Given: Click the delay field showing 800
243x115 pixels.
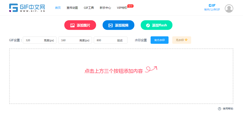Looking at the screenshot, I should (111, 40).
